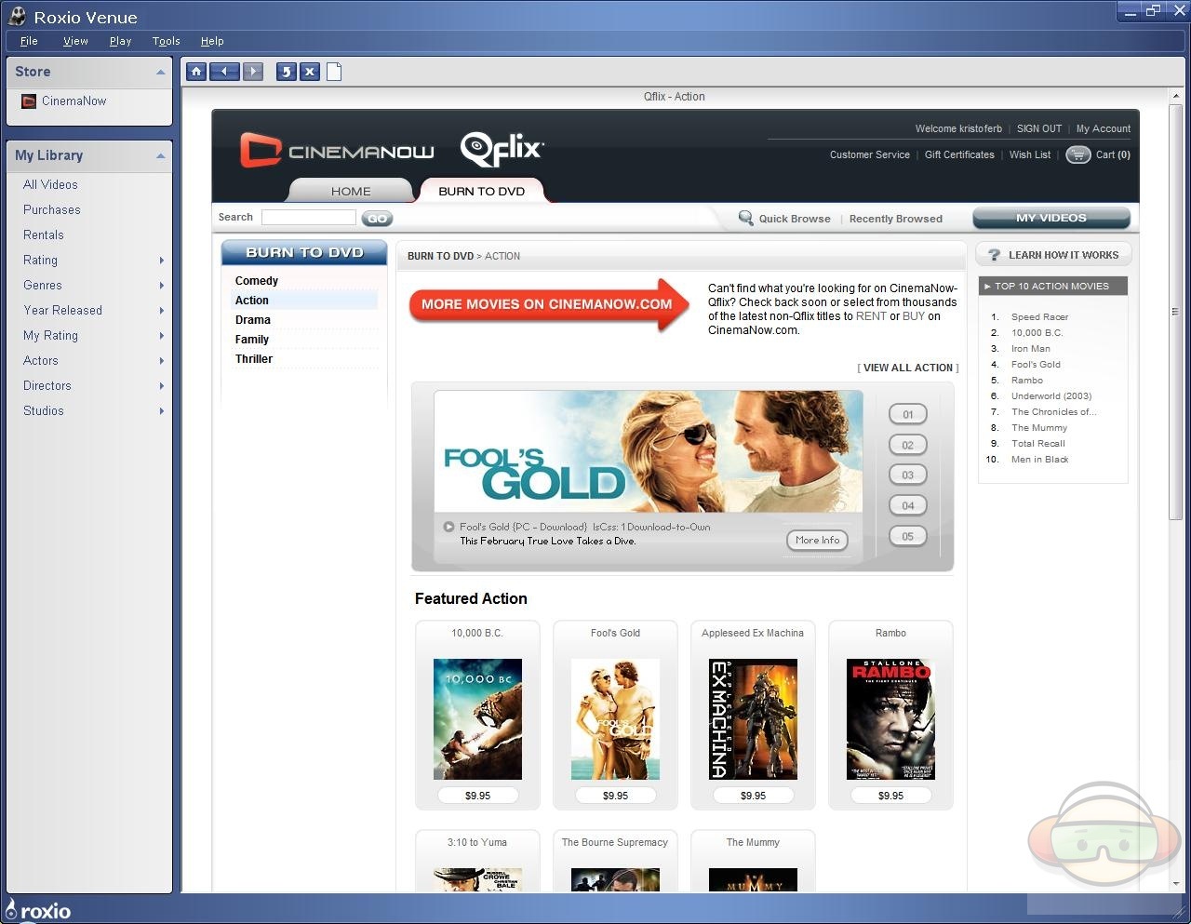Click the Home toolbar icon

point(196,72)
